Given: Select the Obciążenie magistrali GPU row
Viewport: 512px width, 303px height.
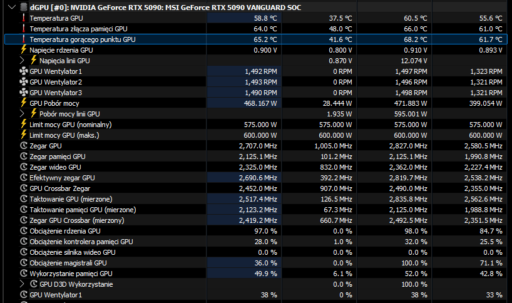Looking at the screenshot, I should click(255, 263).
